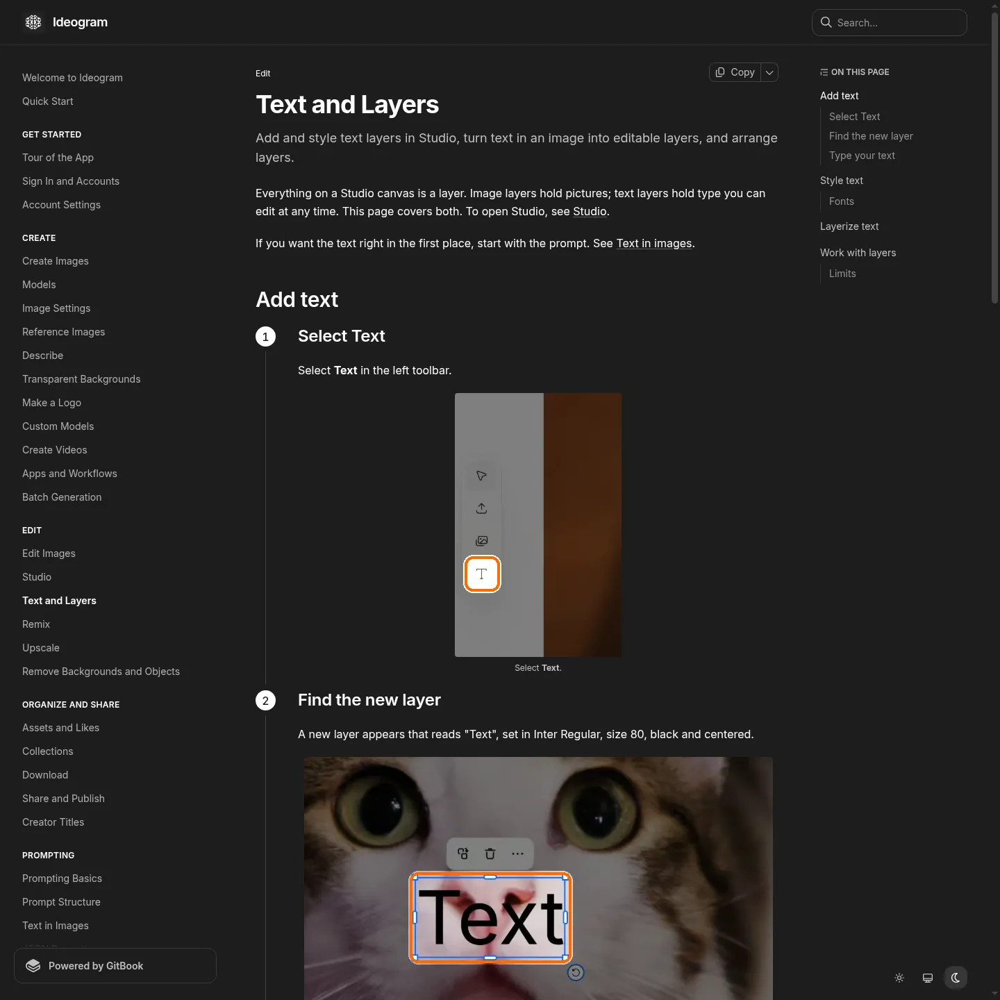
Task: Open Upscale sidebar page
Action: click(x=41, y=648)
